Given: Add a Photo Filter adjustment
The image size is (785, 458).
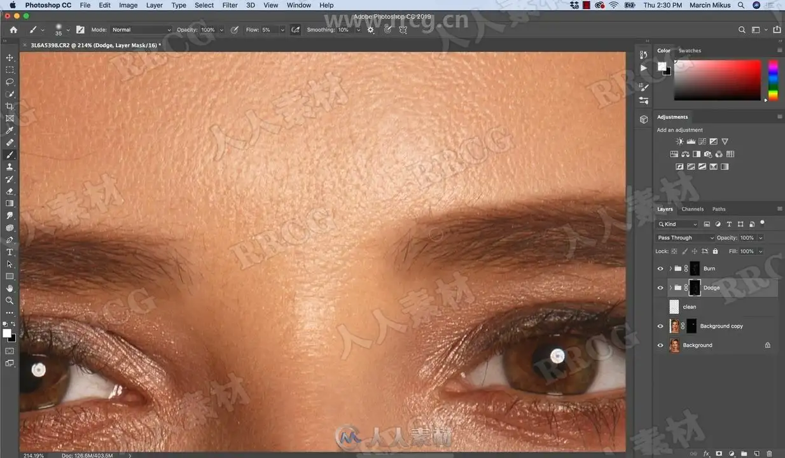Looking at the screenshot, I should 708,154.
